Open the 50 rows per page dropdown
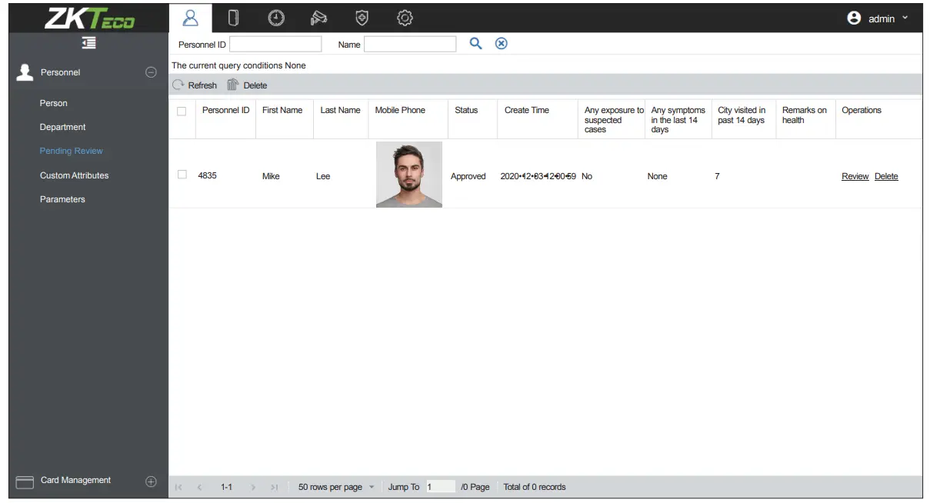 [x=335, y=487]
